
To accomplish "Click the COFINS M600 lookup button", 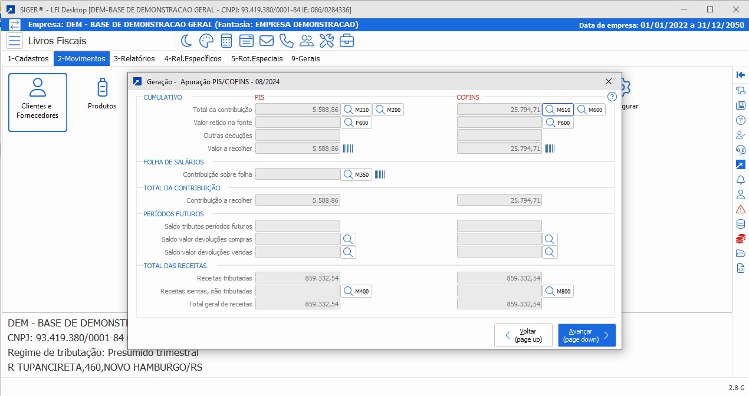I will coord(590,110).
